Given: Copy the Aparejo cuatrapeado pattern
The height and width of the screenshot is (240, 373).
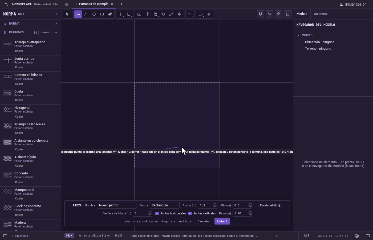Looking at the screenshot, I should pos(19,51).
